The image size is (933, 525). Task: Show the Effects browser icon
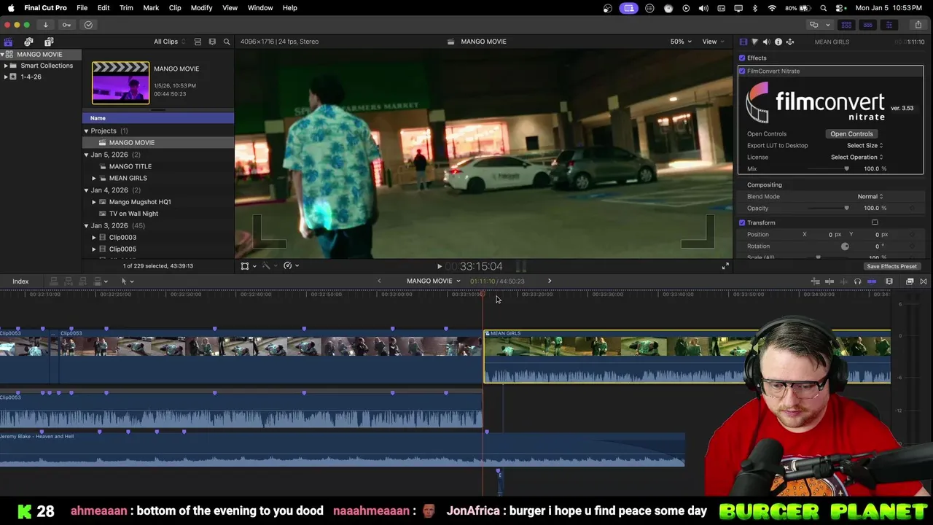coord(910,281)
